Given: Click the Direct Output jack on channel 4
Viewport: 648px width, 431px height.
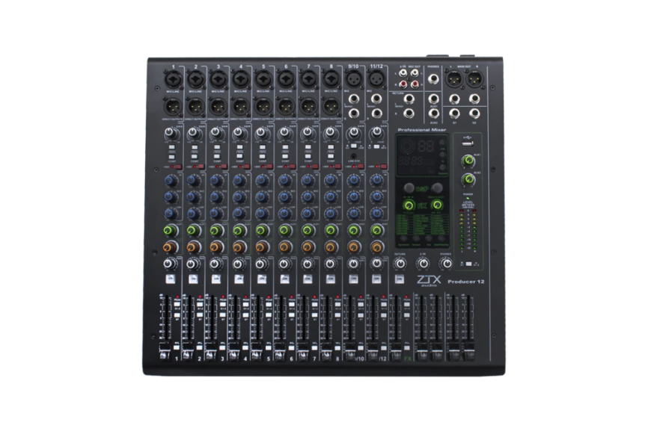Looking at the screenshot, I should click(240, 108).
